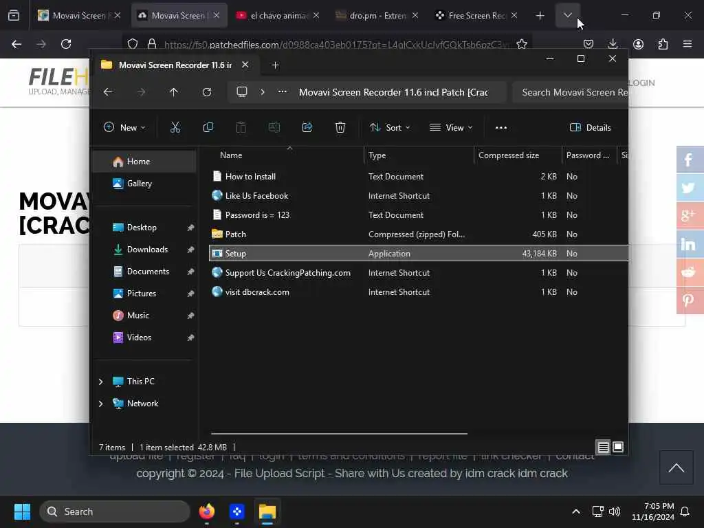This screenshot has height=528, width=704.
Task: Open the New dropdown in File Explorer
Action: [124, 127]
